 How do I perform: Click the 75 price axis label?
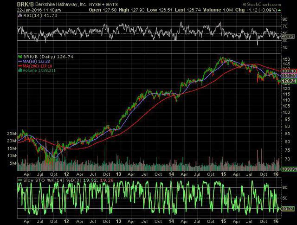287,150
